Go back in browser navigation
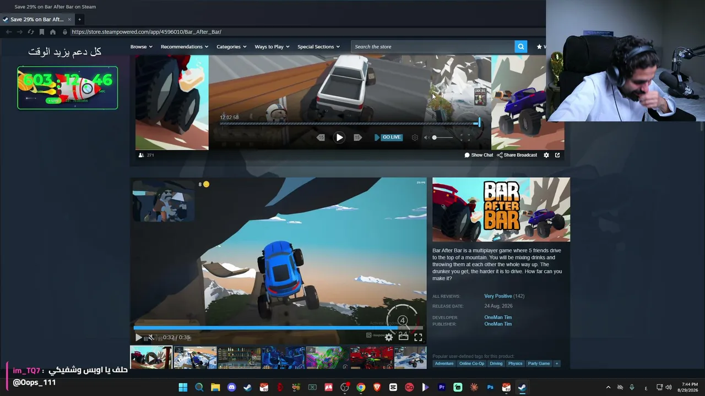This screenshot has width=705, height=396. pos(8,32)
